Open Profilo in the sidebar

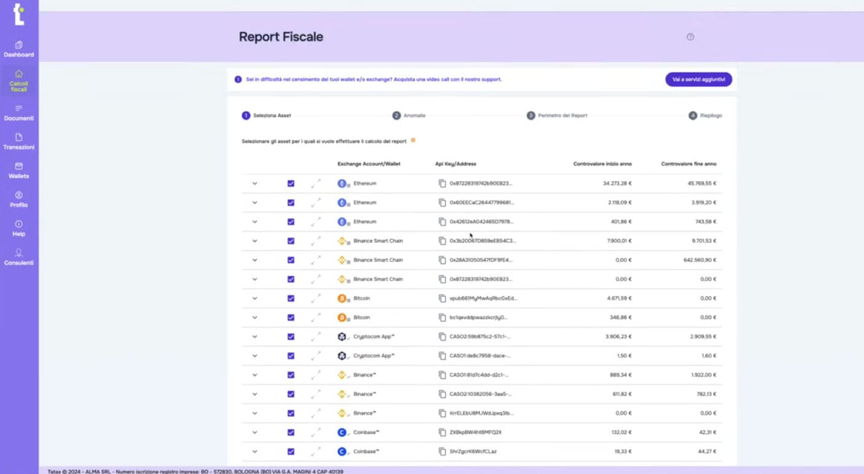click(19, 199)
